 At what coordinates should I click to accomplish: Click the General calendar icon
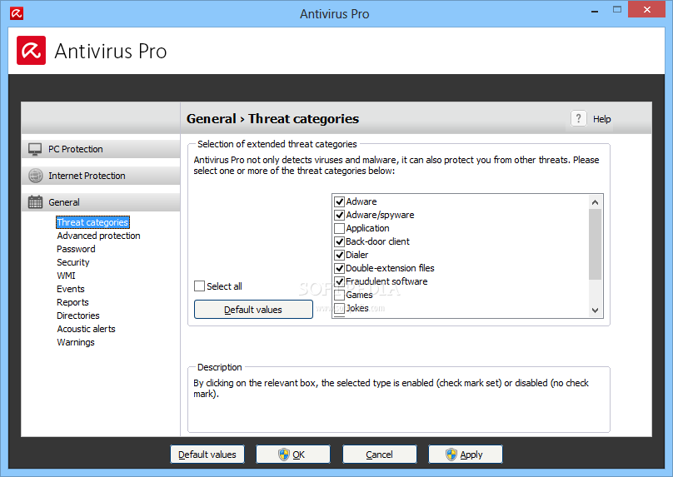(x=35, y=202)
